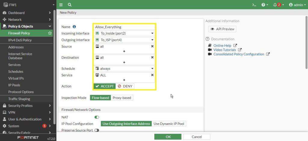This screenshot has height=141, width=308.
Task: Open IPv4 DoS Policy in sidebar
Action: 20,40
